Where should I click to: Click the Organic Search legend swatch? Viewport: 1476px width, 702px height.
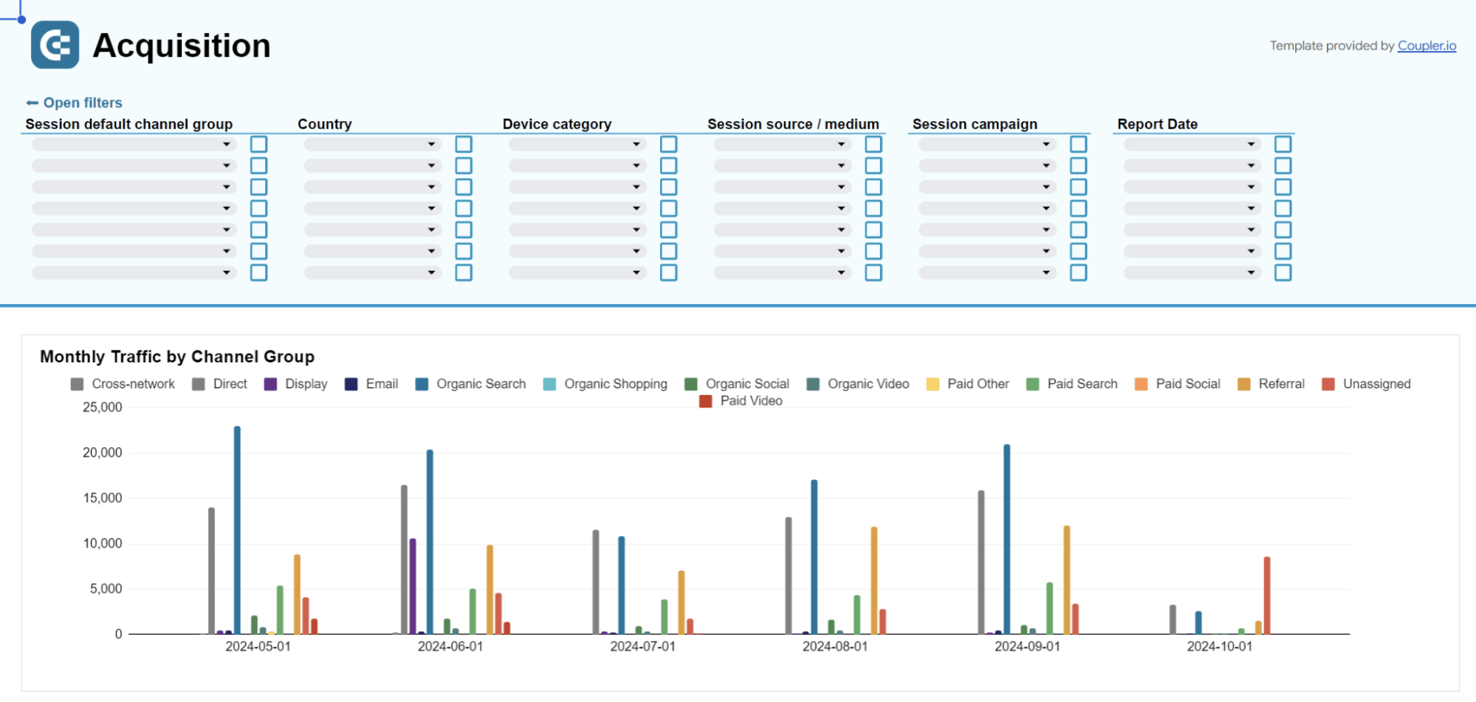422,384
